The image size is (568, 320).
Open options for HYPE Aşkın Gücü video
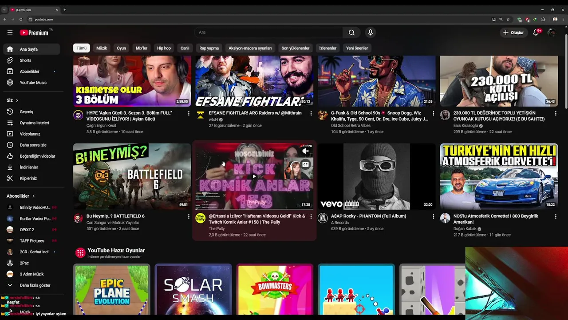(x=189, y=113)
